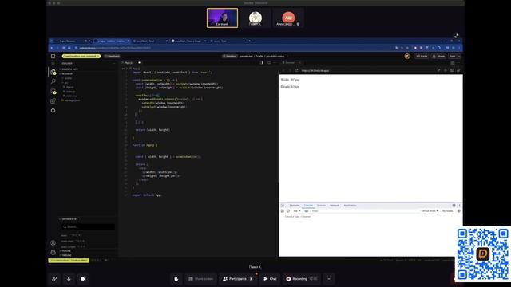
Task: Open the Explorer files icon in activity bar
Action: point(53,72)
